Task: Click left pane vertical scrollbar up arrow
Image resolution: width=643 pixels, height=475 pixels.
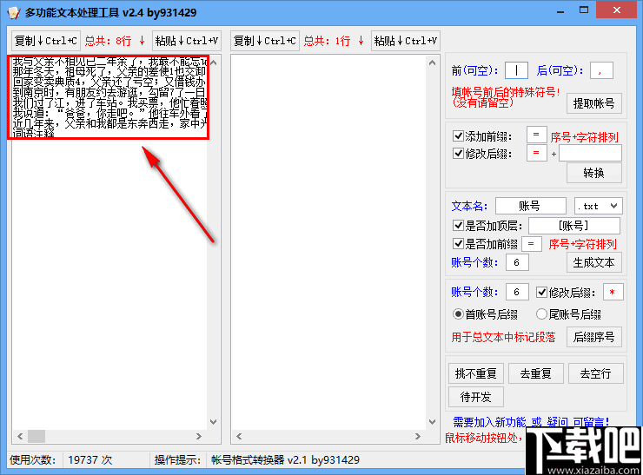Action: tap(214, 63)
